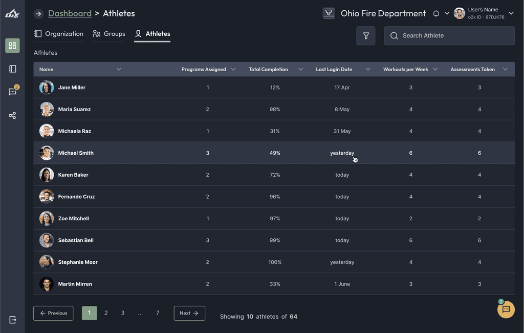Click Martin Mirren's 1 June login date
524x333 pixels.
[x=342, y=284]
